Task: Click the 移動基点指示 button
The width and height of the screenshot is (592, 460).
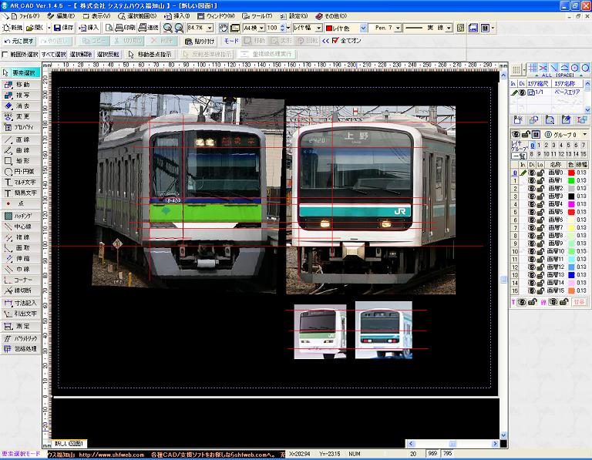Action: pyautogui.click(x=150, y=55)
